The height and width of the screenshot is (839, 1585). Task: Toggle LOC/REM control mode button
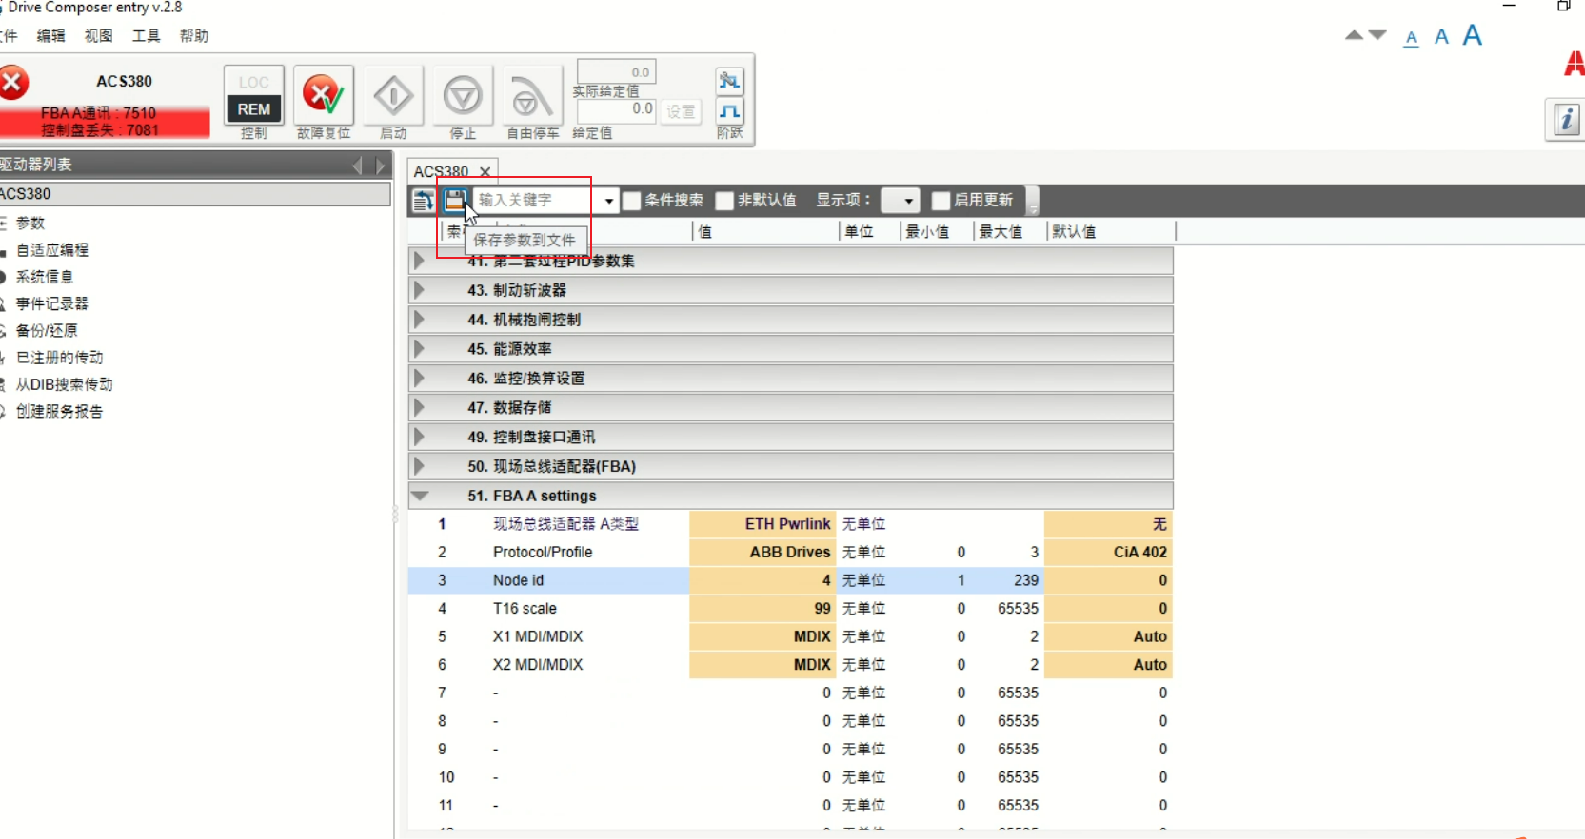coord(253,95)
